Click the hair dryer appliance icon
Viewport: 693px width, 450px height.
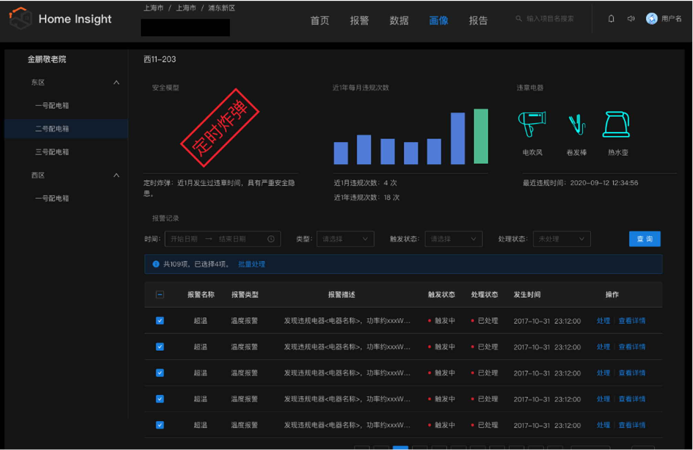click(x=532, y=124)
